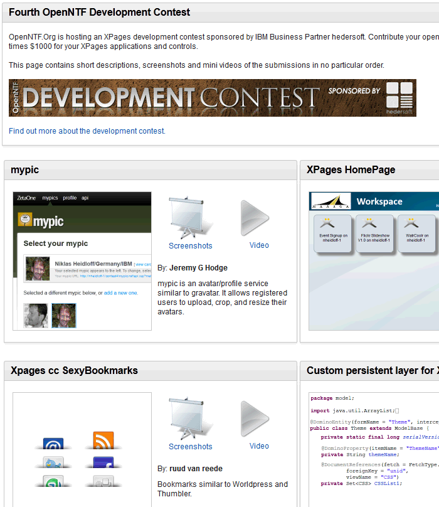The width and height of the screenshot is (439, 507).
Task: Click the mypic Video link
Action: [x=259, y=245]
